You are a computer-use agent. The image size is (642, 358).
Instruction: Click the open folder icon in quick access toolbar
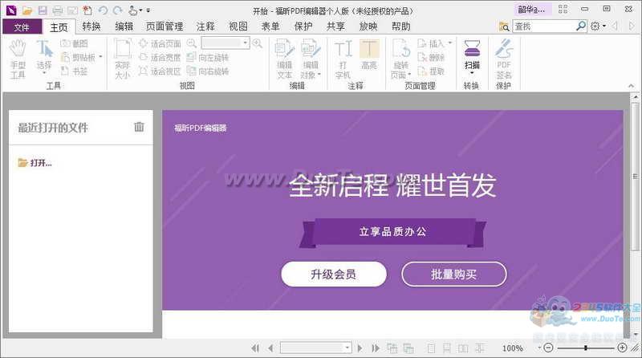(27, 10)
